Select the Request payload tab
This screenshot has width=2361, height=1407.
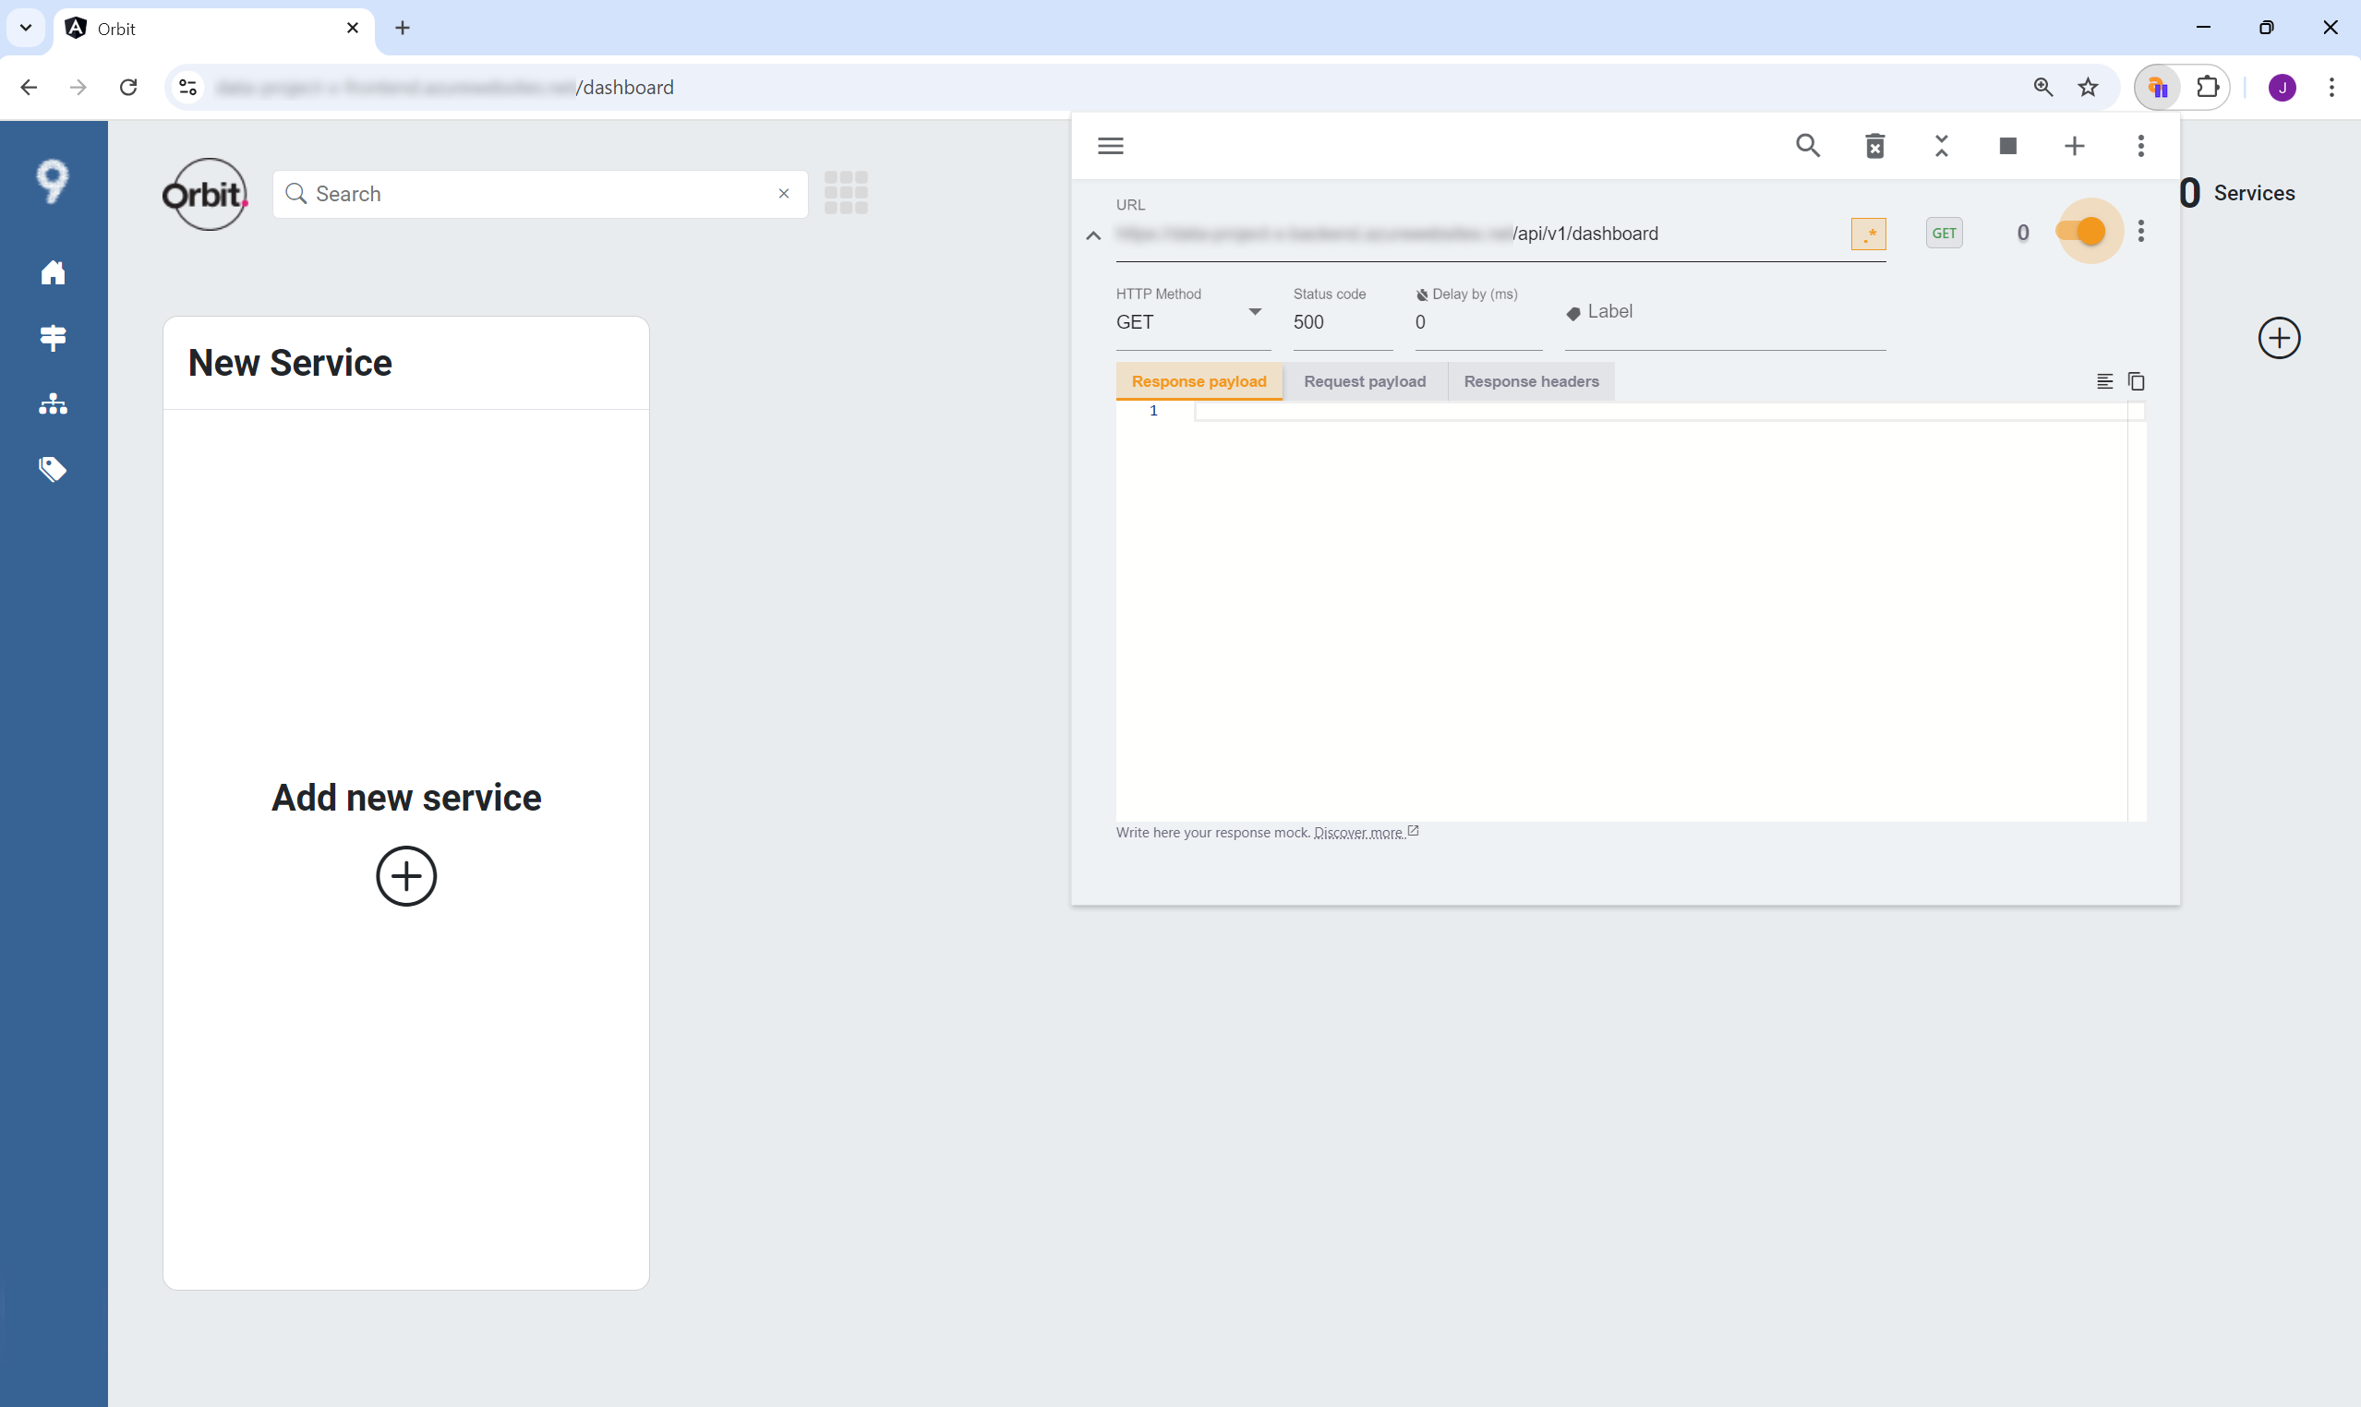(x=1365, y=380)
